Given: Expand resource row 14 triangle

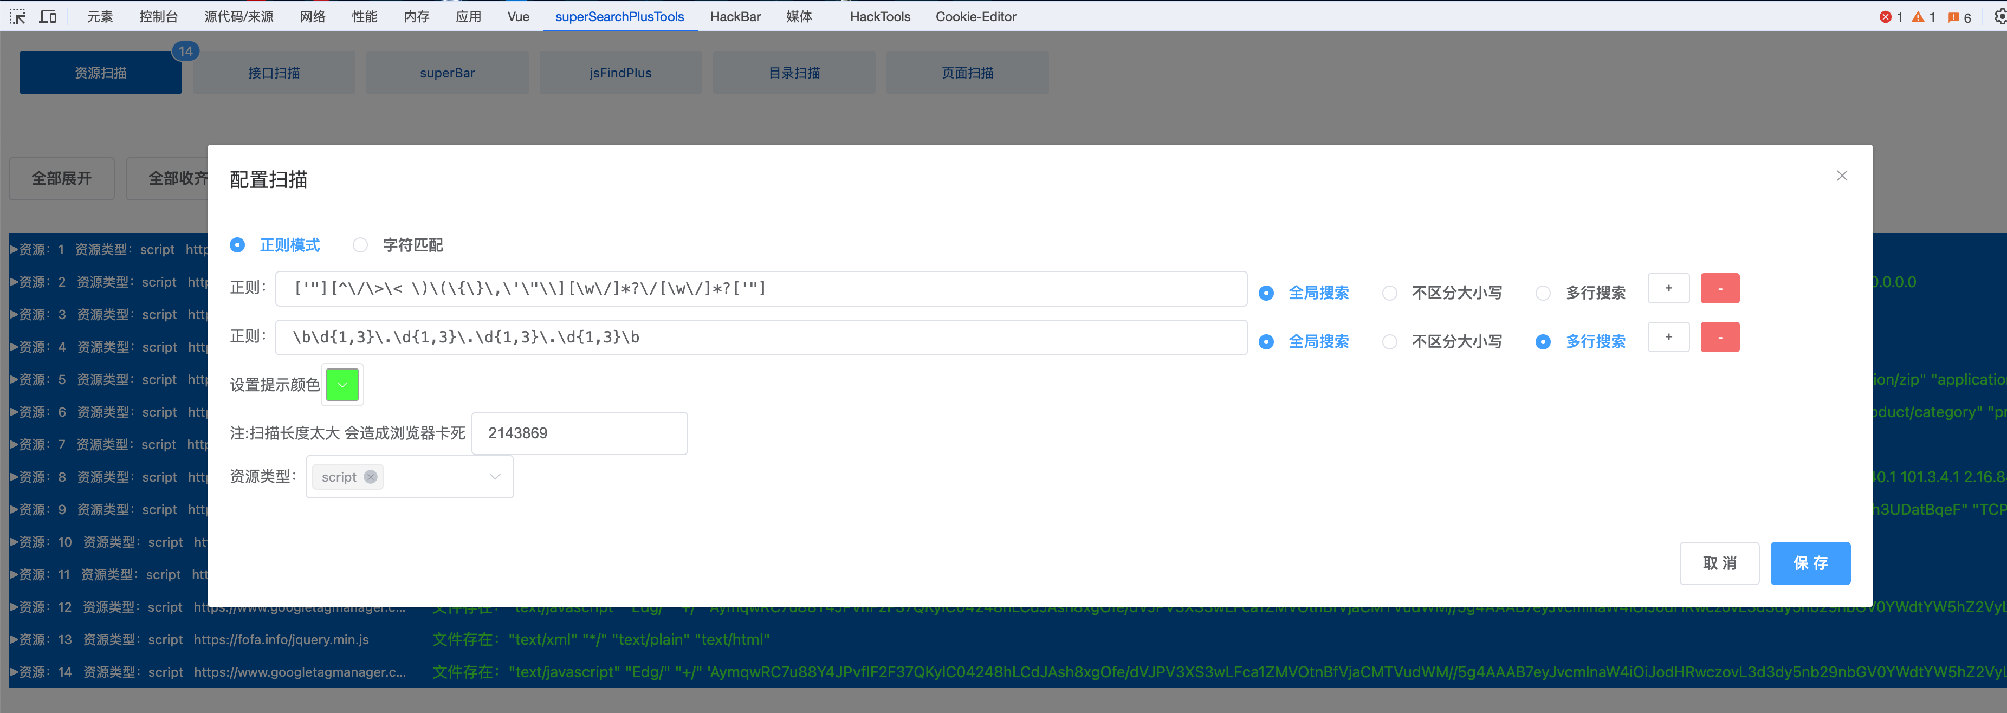Looking at the screenshot, I should (x=14, y=672).
